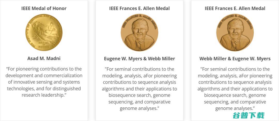Click the MEDAL OF HONOR inscription on gold medal
The height and width of the screenshot is (121, 279).
point(44,45)
